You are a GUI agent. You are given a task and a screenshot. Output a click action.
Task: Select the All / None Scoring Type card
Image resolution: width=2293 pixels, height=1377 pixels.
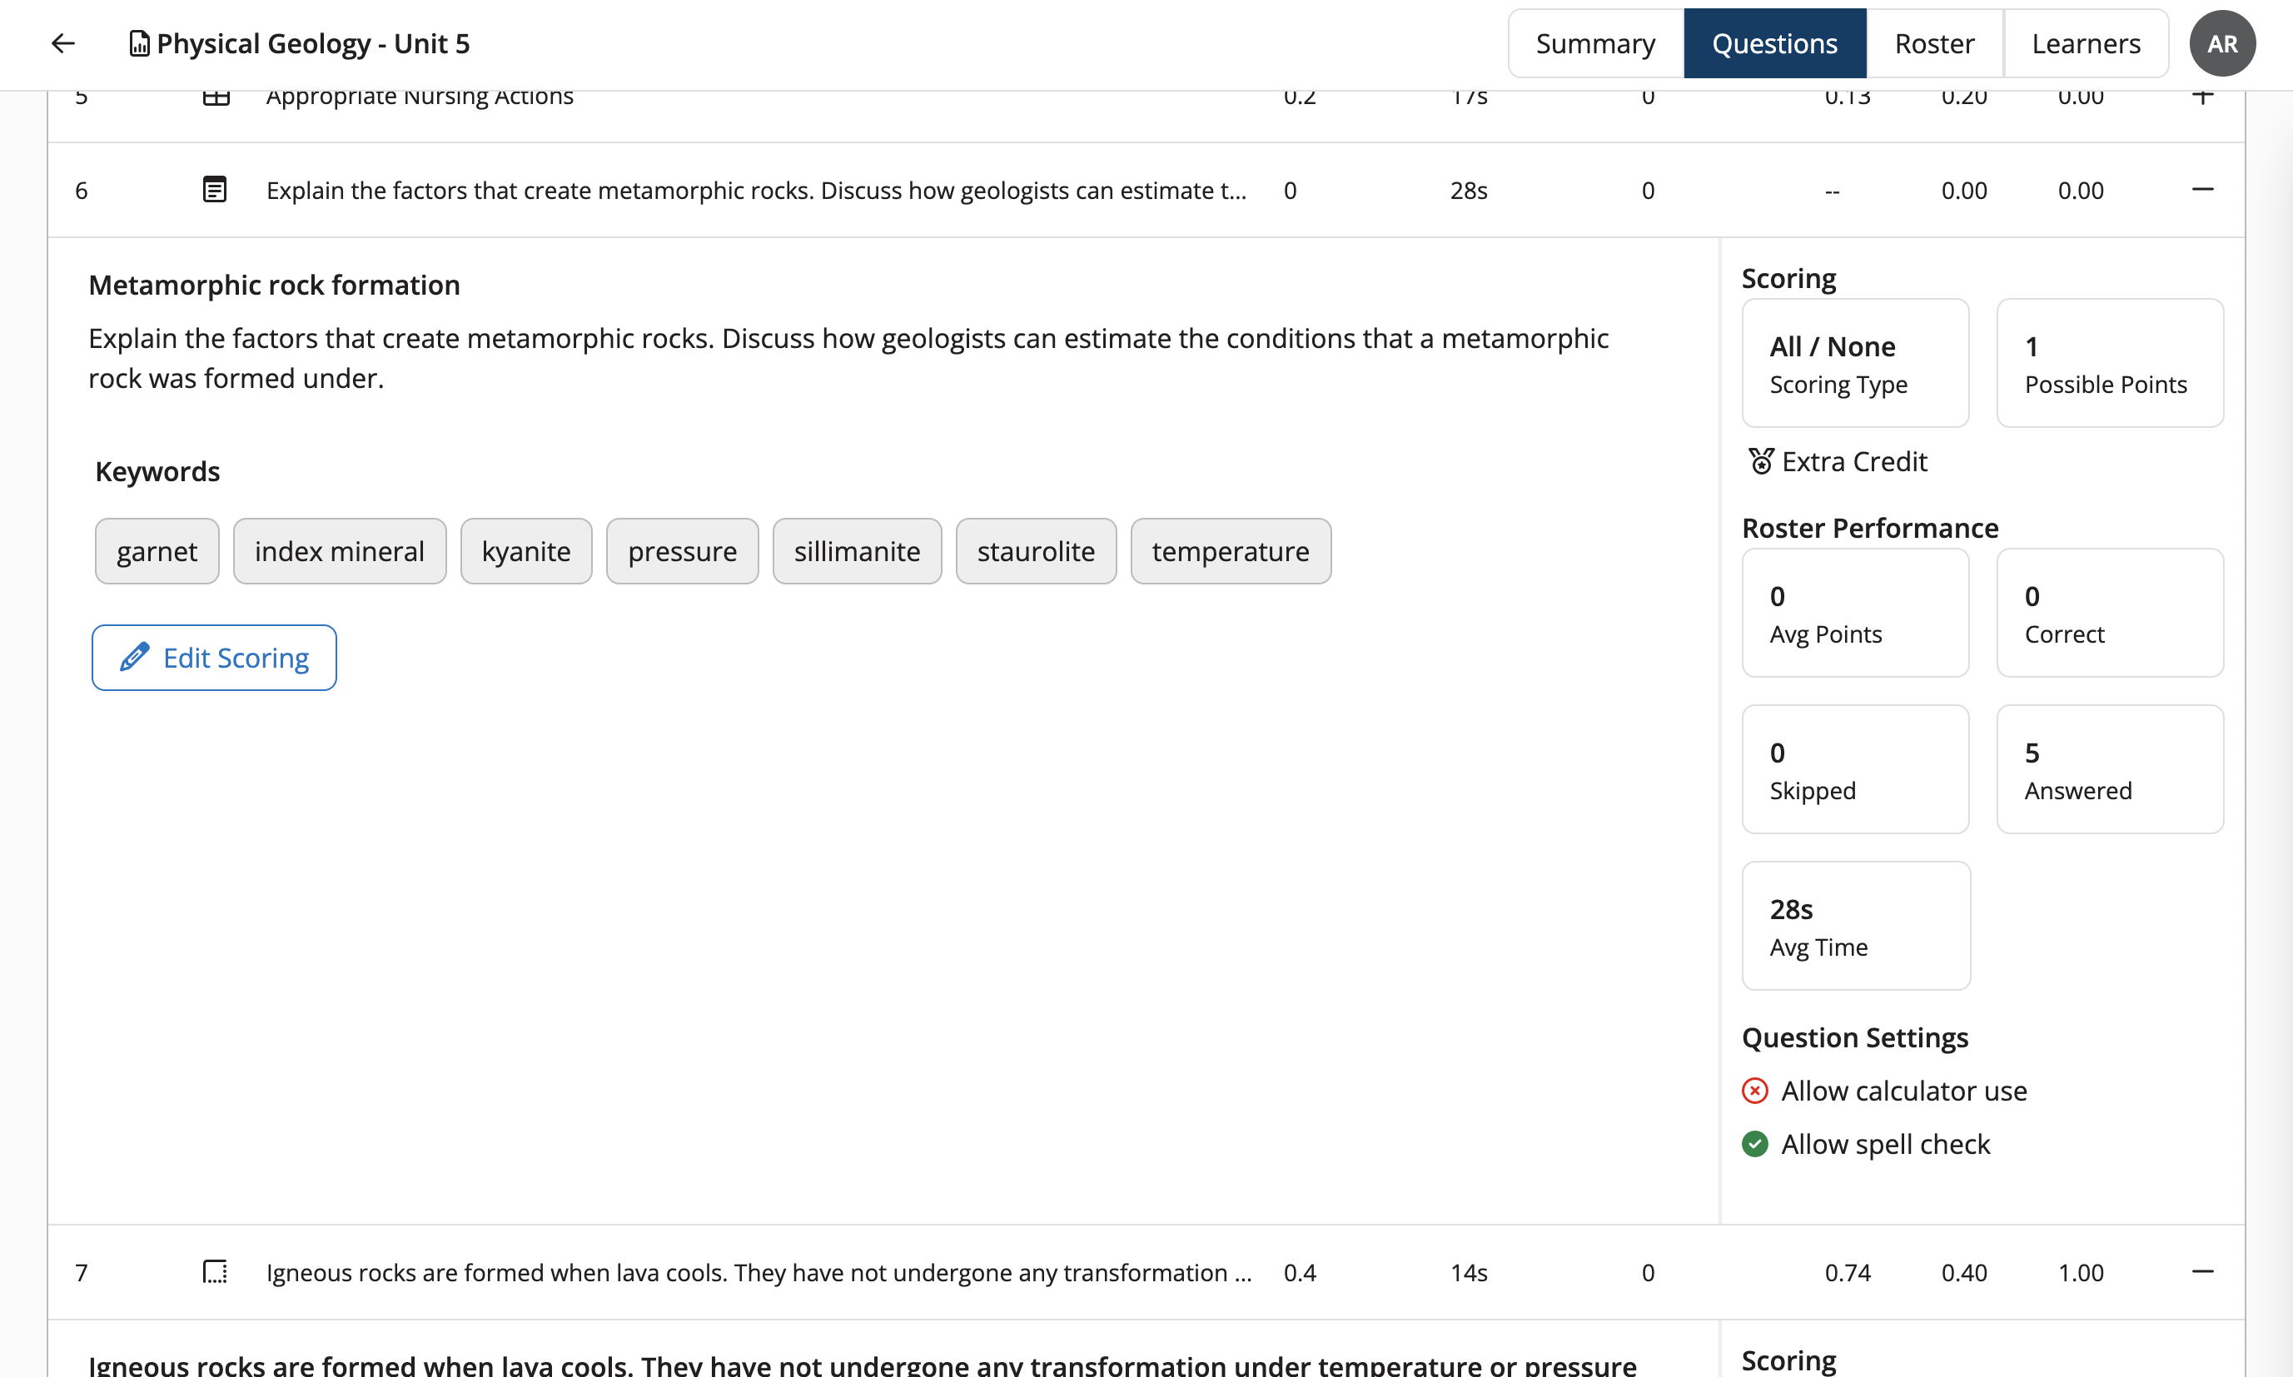click(1854, 363)
